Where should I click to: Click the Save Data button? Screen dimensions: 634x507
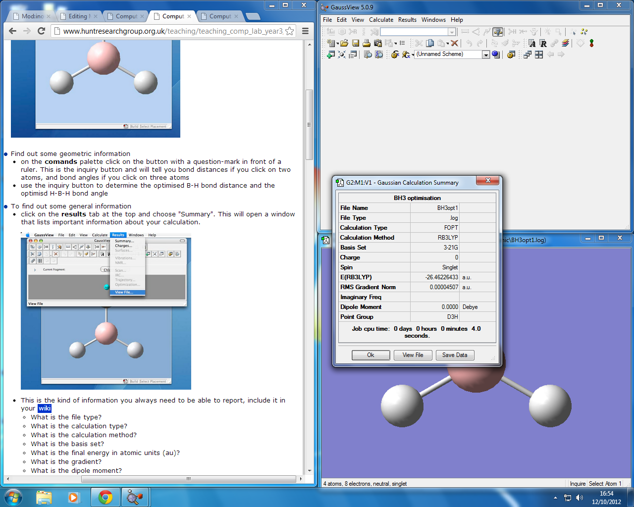[455, 355]
